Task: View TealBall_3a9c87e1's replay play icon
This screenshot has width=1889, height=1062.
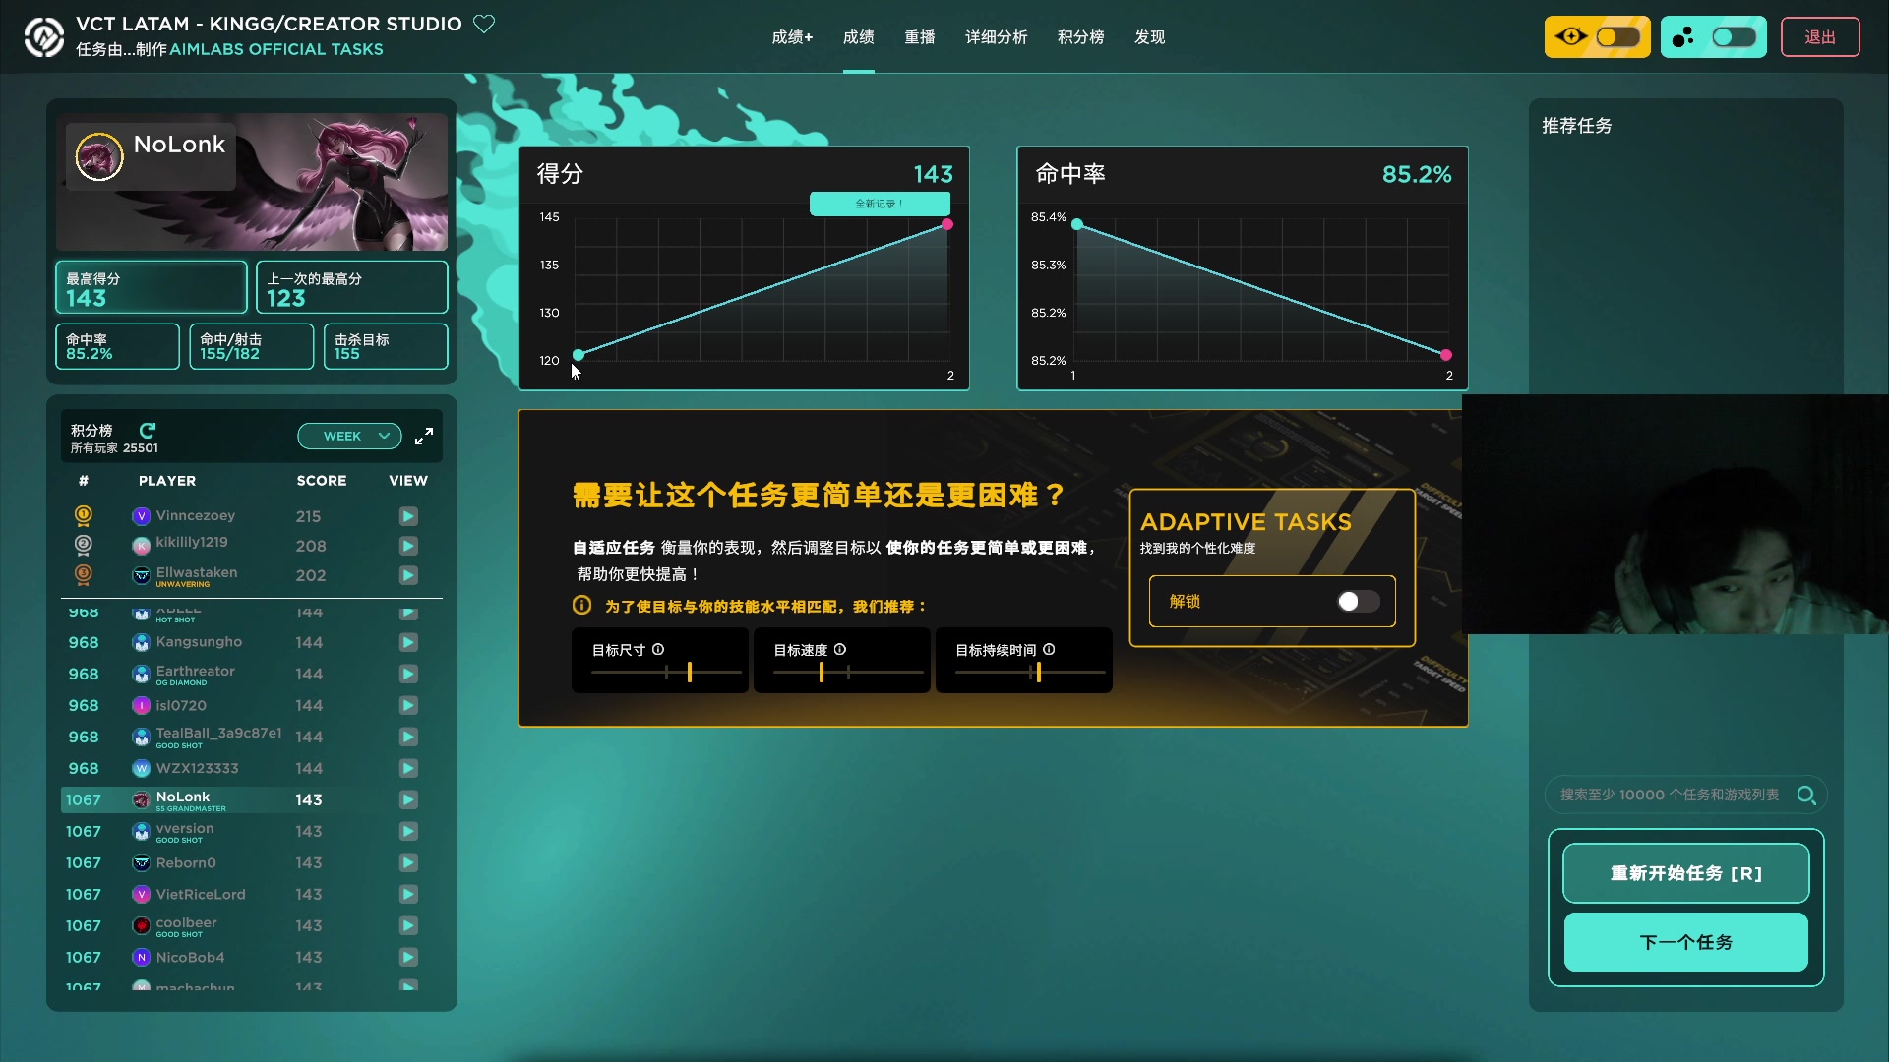Action: [x=408, y=737]
